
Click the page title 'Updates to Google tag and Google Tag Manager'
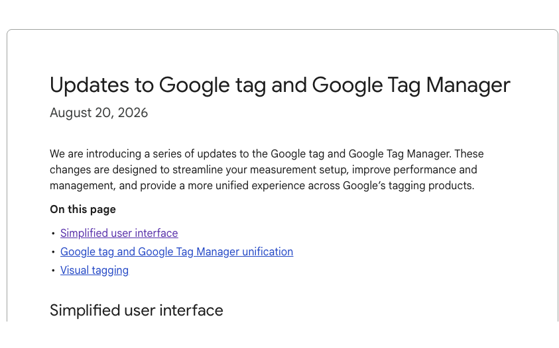coord(280,85)
